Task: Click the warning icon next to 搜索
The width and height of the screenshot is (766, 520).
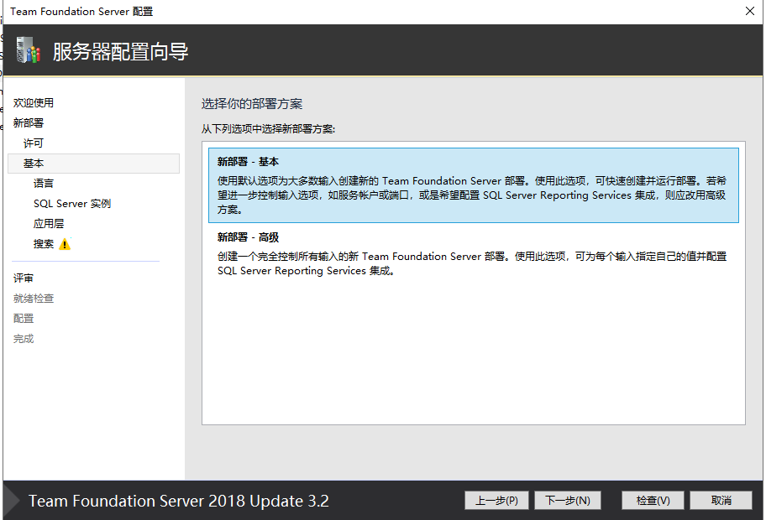Action: click(x=65, y=244)
